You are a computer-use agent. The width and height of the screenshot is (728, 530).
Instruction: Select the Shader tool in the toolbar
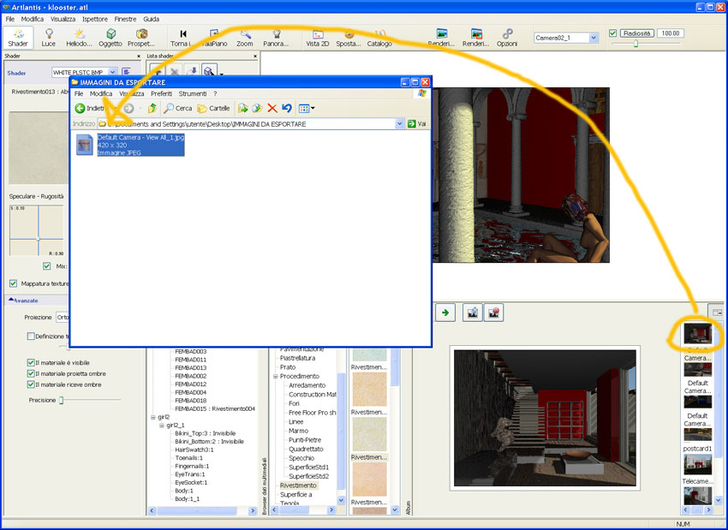(x=17, y=37)
